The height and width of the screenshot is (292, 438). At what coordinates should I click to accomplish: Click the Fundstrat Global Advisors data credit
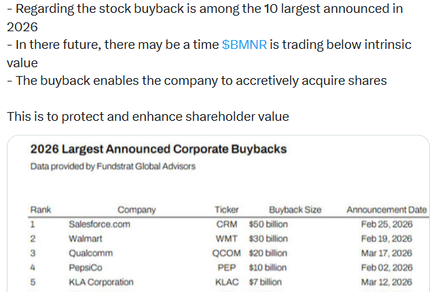pos(113,166)
